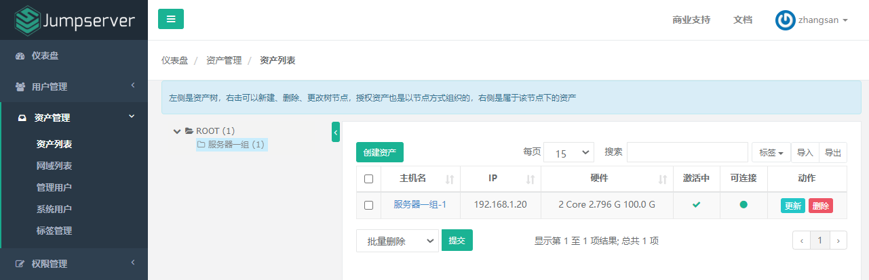The image size is (869, 280).
Task: Tick the checkbox for 服务器一组-1
Action: pyautogui.click(x=368, y=206)
